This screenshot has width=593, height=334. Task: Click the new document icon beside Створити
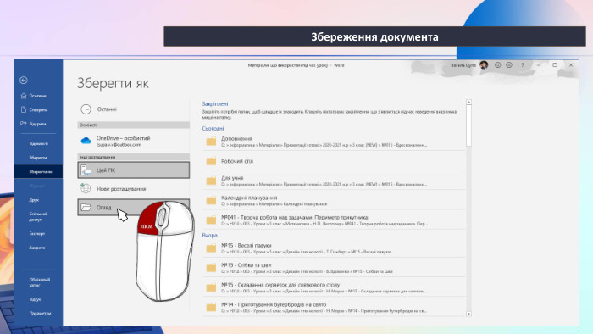(x=24, y=109)
